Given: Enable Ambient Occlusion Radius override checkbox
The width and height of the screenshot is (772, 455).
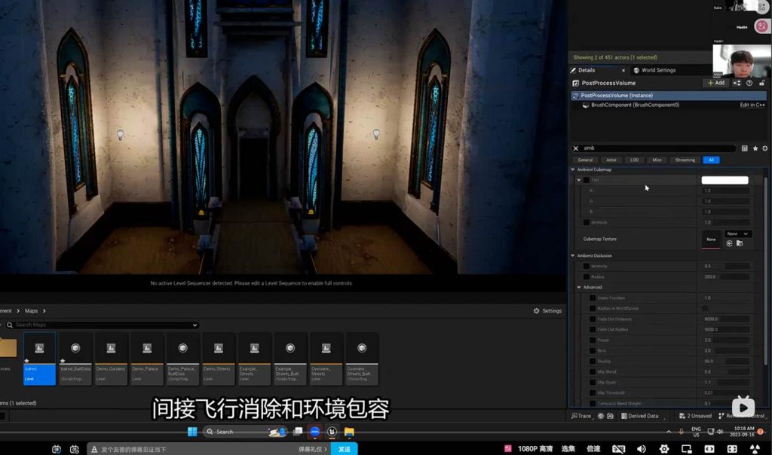Looking at the screenshot, I should pos(587,277).
